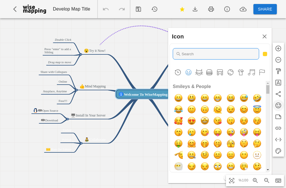Export map with the download icon

pyautogui.click(x=195, y=9)
